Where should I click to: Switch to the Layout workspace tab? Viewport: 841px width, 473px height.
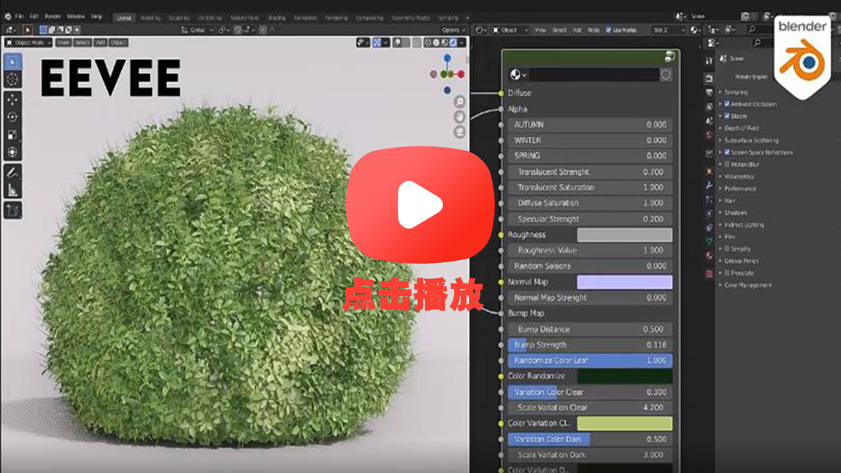(124, 18)
